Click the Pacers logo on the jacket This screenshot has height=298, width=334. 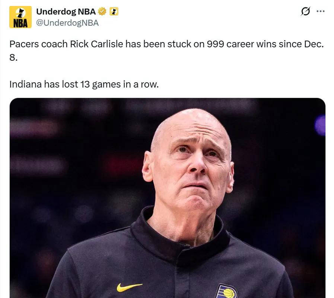tap(227, 291)
